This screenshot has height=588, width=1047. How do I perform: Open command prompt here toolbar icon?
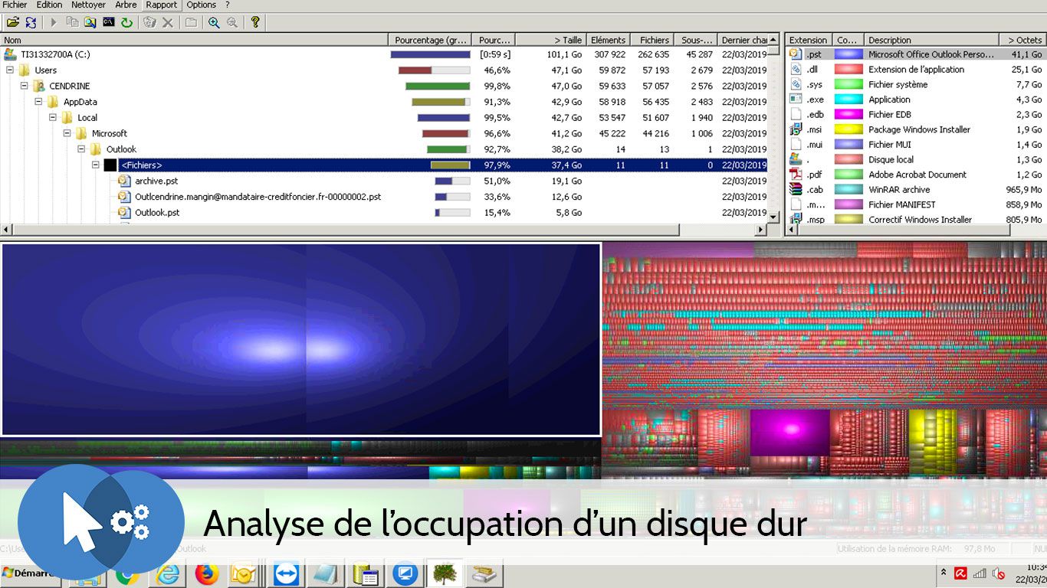(x=109, y=23)
